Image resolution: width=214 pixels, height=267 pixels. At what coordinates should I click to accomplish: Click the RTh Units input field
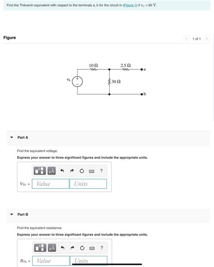click(88, 261)
